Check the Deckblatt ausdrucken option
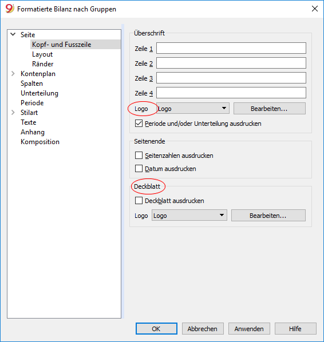 (x=139, y=201)
